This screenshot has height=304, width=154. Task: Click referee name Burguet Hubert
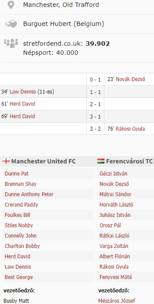(x=64, y=24)
